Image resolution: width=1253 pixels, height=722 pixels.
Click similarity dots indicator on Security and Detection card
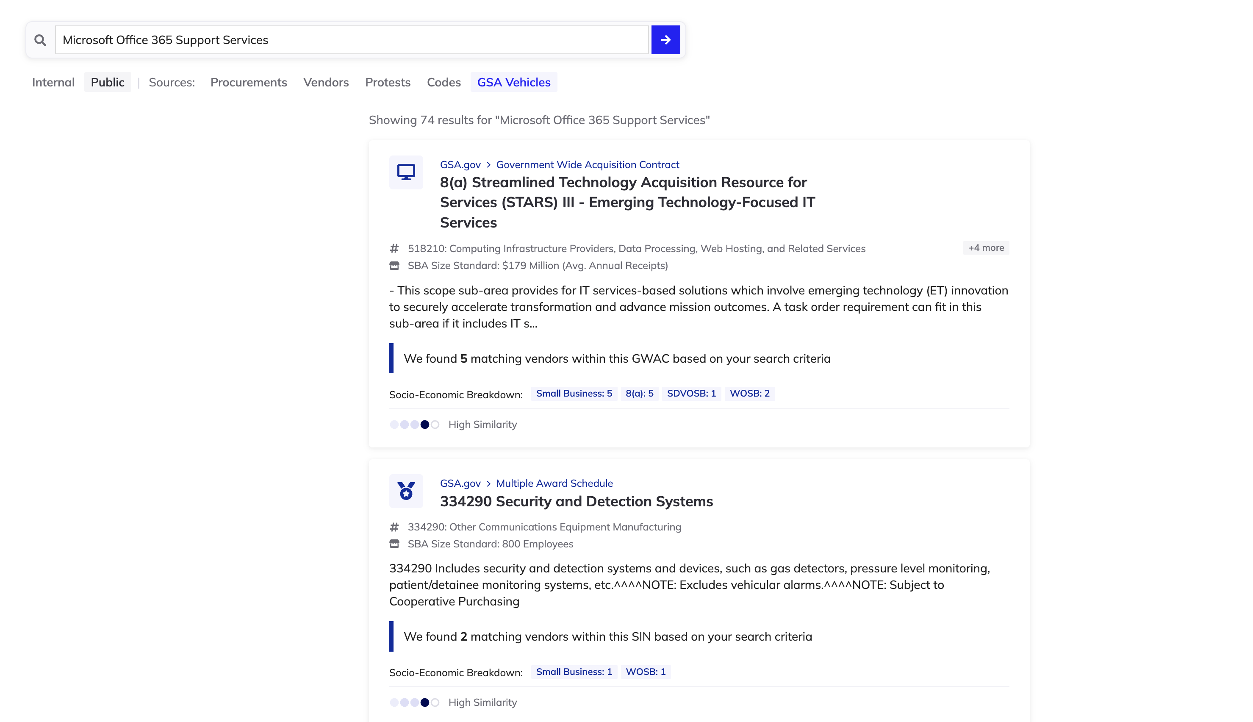click(x=414, y=703)
